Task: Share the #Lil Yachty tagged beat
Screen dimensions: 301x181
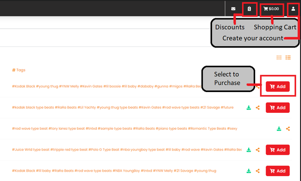Action: tap(258, 107)
